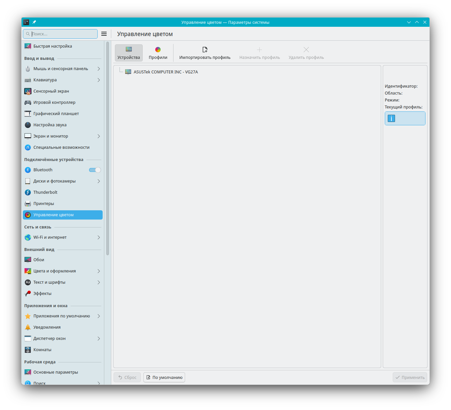Open Специальные возможности accessibility icon

pos(28,147)
